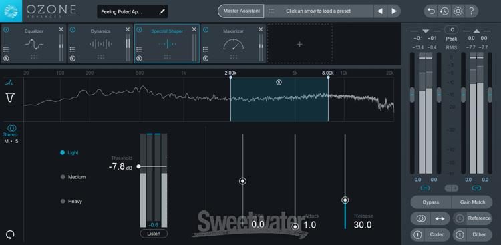Remove the Equalizer module
The width and height of the screenshot is (501, 245).
(61, 29)
